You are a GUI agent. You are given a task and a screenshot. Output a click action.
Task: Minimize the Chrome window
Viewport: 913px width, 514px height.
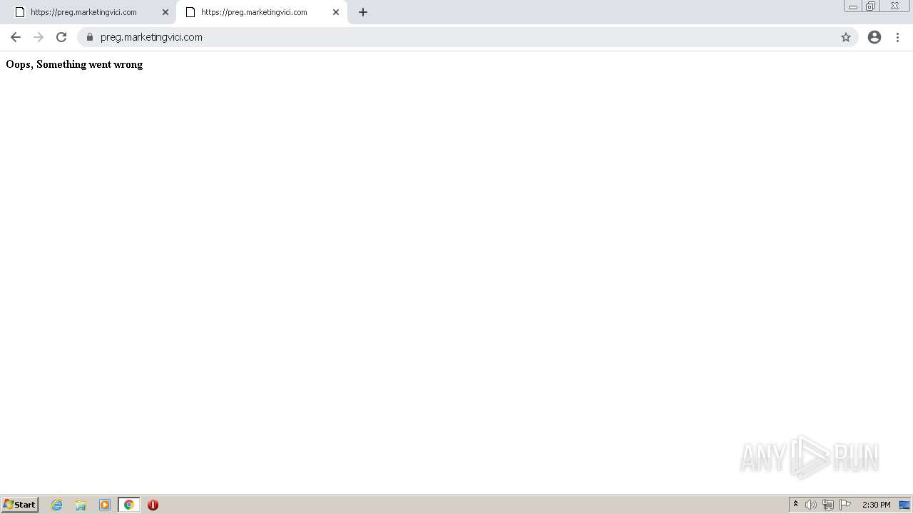[x=853, y=6]
